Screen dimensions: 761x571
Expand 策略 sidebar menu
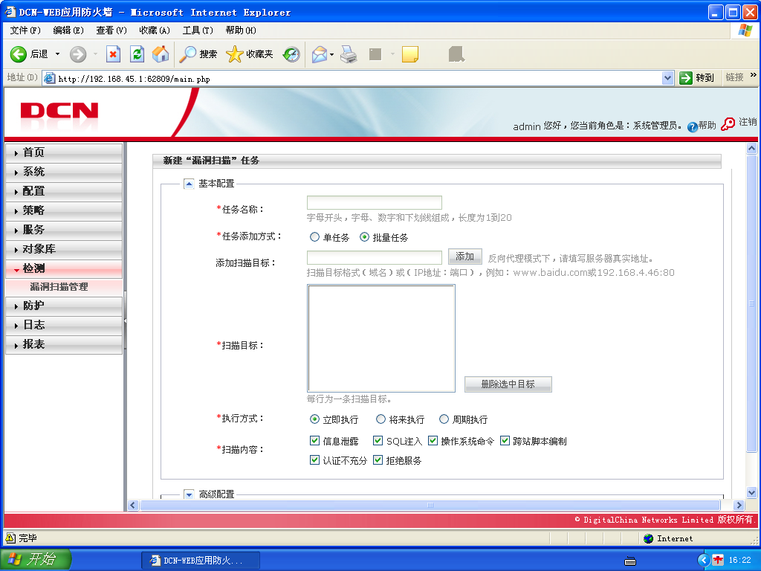click(x=64, y=210)
